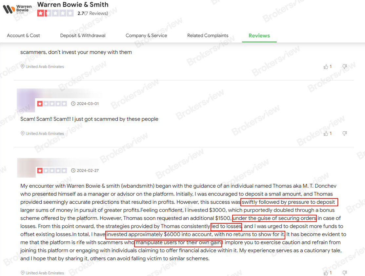This screenshot has height=276, width=365.
Task: Switch to Deposit & Withdrawal tab
Action: (83, 36)
